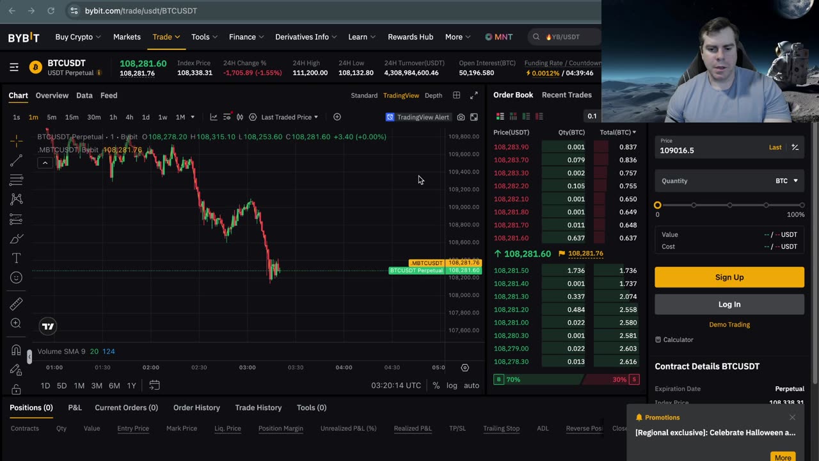
Task: Toggle log scale on chart
Action: click(x=452, y=385)
